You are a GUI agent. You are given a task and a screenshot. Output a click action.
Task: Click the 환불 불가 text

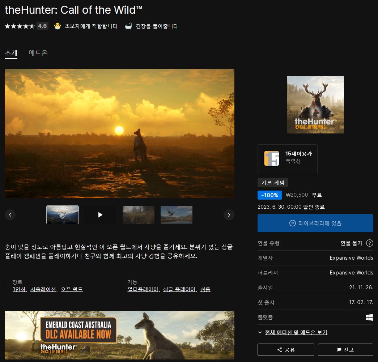pyautogui.click(x=351, y=243)
